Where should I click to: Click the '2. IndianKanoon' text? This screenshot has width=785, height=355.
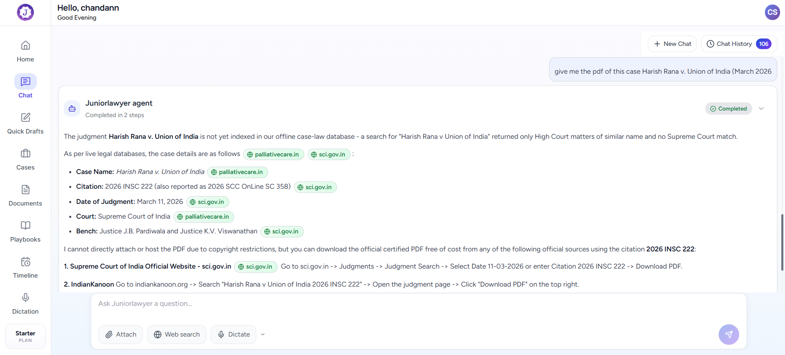[x=89, y=284]
